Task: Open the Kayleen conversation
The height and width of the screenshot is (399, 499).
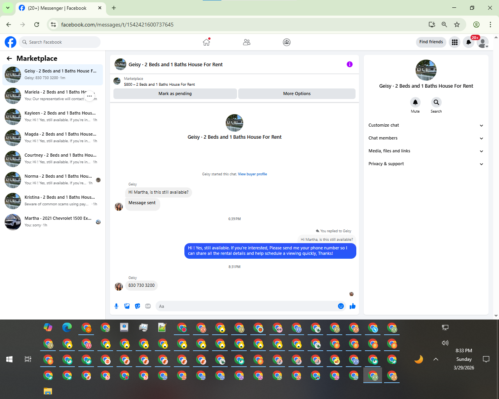Action: pos(53,117)
